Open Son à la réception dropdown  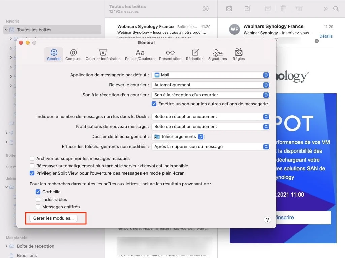210,95
